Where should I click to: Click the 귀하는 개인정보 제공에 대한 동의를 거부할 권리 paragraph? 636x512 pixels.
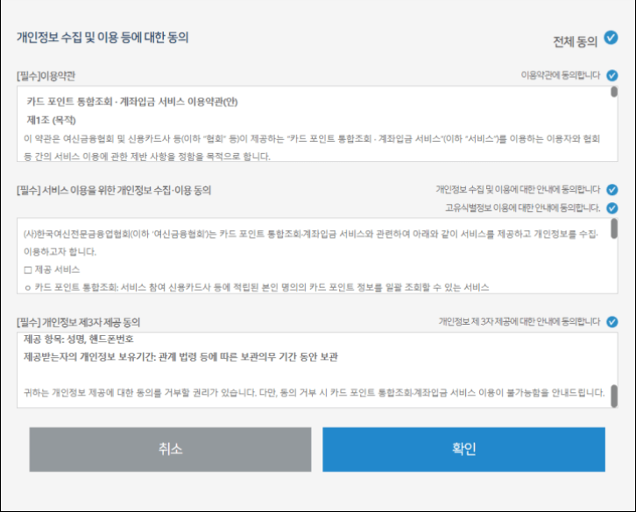pyautogui.click(x=314, y=393)
